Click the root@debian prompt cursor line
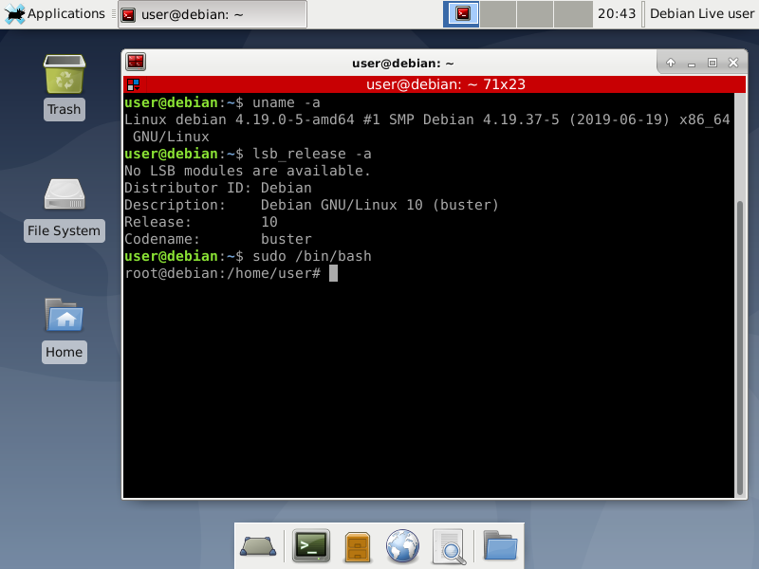The image size is (759, 569). pyautogui.click(x=231, y=273)
